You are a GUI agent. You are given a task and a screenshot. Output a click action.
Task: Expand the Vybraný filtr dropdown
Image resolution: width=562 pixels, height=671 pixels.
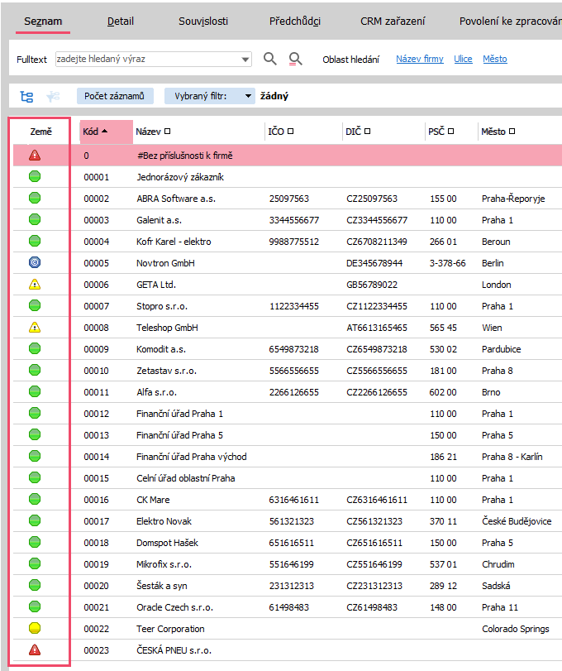click(249, 97)
